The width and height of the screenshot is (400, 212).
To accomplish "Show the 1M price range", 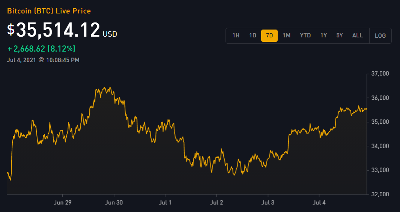I will click(x=286, y=36).
